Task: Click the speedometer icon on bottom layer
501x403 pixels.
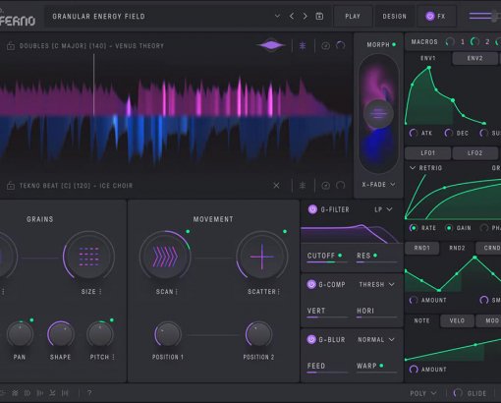Action: 325,186
